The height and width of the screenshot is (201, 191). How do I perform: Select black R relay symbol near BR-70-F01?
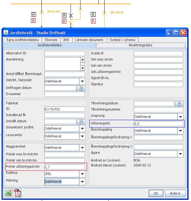[x=33, y=14]
